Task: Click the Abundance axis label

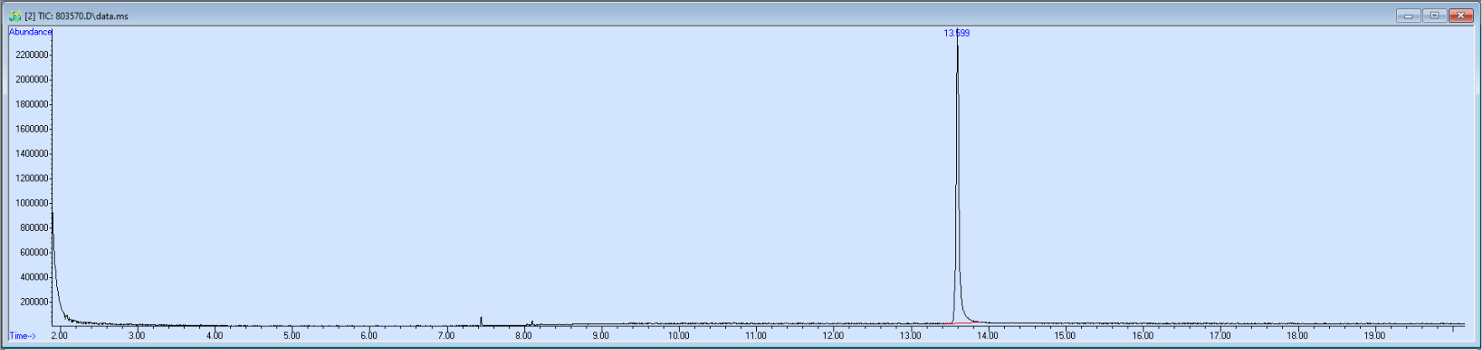Action: (30, 32)
